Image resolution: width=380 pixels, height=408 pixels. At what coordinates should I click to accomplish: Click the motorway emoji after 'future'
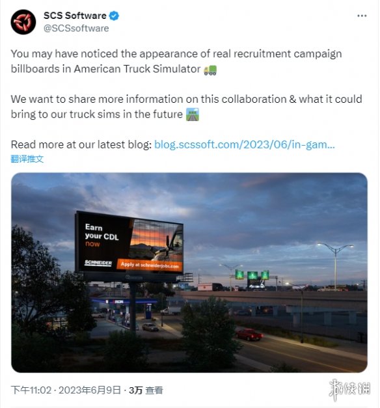(x=193, y=115)
